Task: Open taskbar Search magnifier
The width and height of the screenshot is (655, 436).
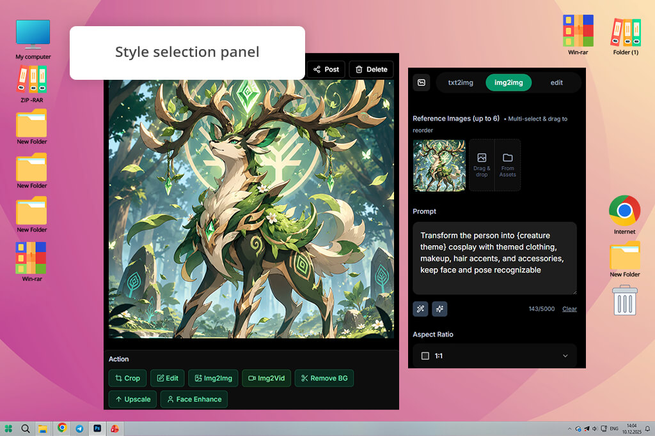Action: pyautogui.click(x=25, y=428)
